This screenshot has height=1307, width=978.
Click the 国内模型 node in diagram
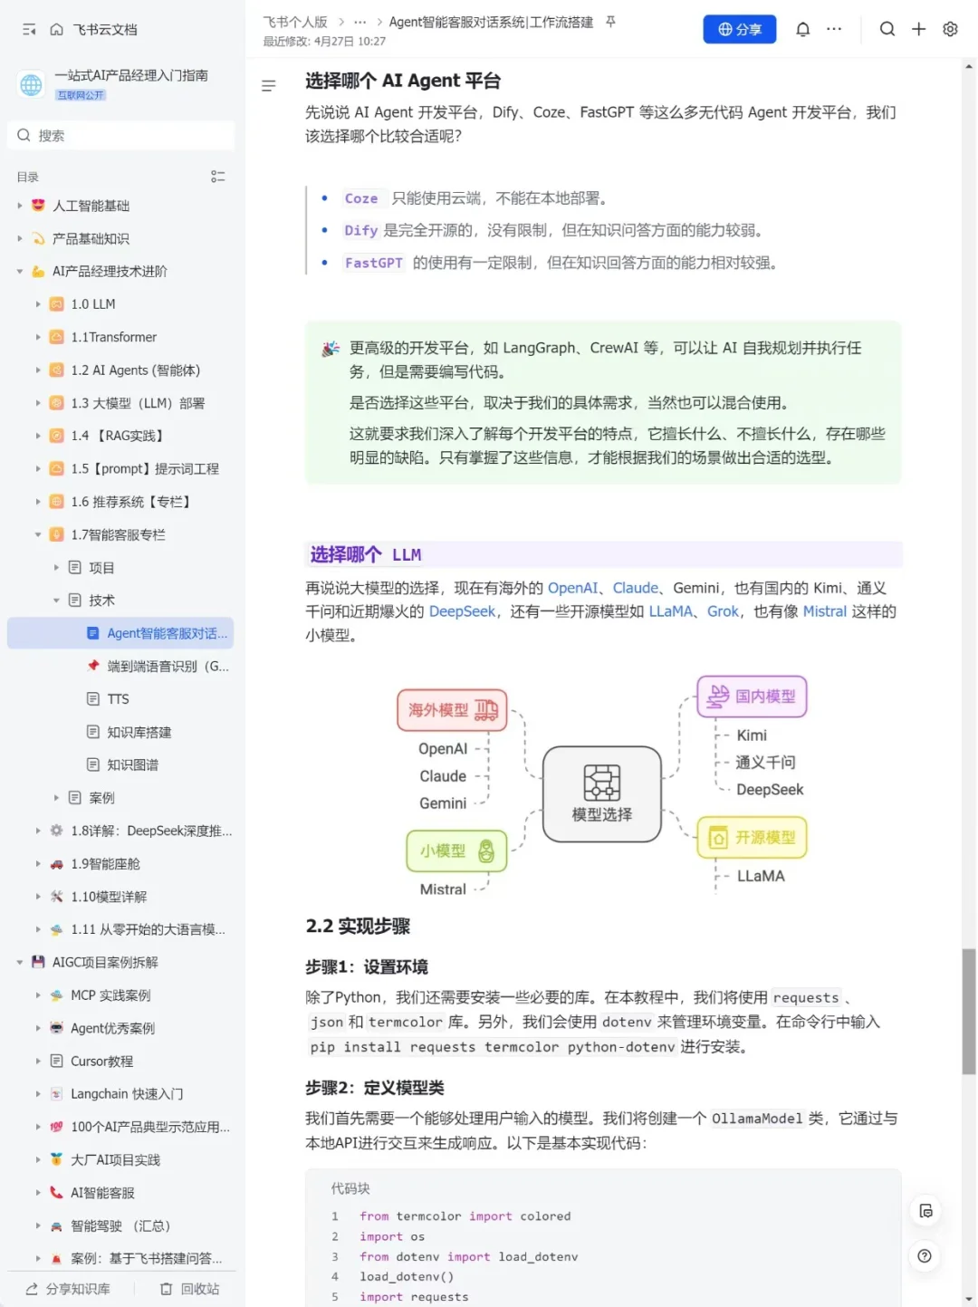click(752, 696)
